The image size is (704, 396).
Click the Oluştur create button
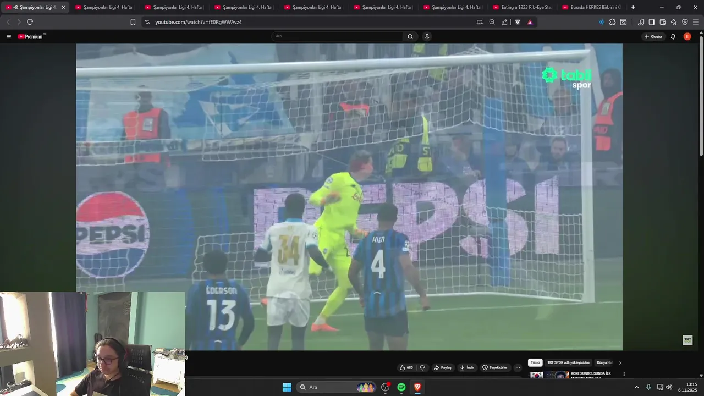pos(653,37)
